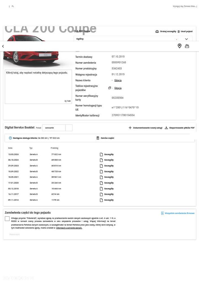199x283 pixels.
Task: Click document icon in 20 264 km row
Action: tap(101, 183)
